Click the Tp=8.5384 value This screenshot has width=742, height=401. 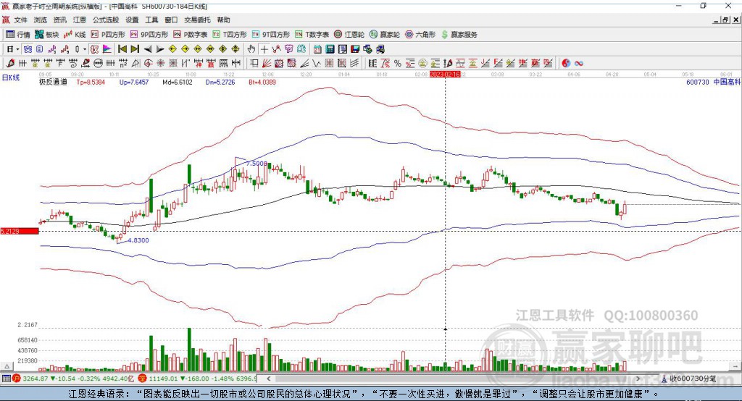pyautogui.click(x=91, y=83)
